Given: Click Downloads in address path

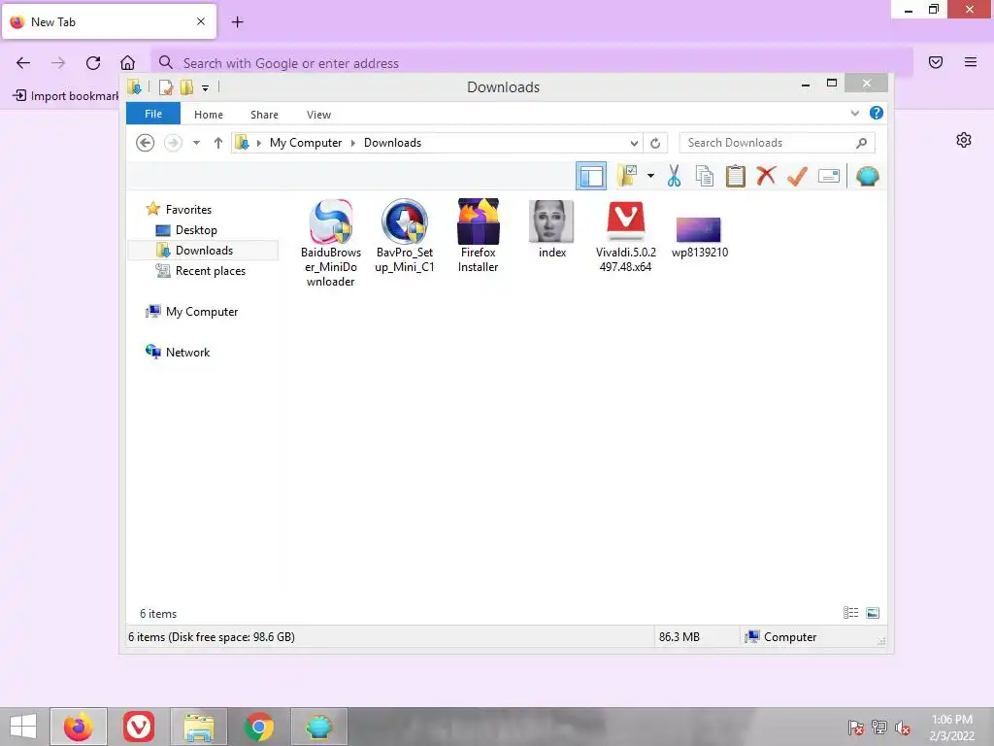Looking at the screenshot, I should [x=392, y=143].
